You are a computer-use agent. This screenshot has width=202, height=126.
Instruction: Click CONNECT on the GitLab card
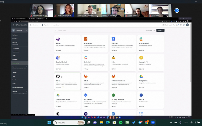pyautogui.click(x=86, y=88)
